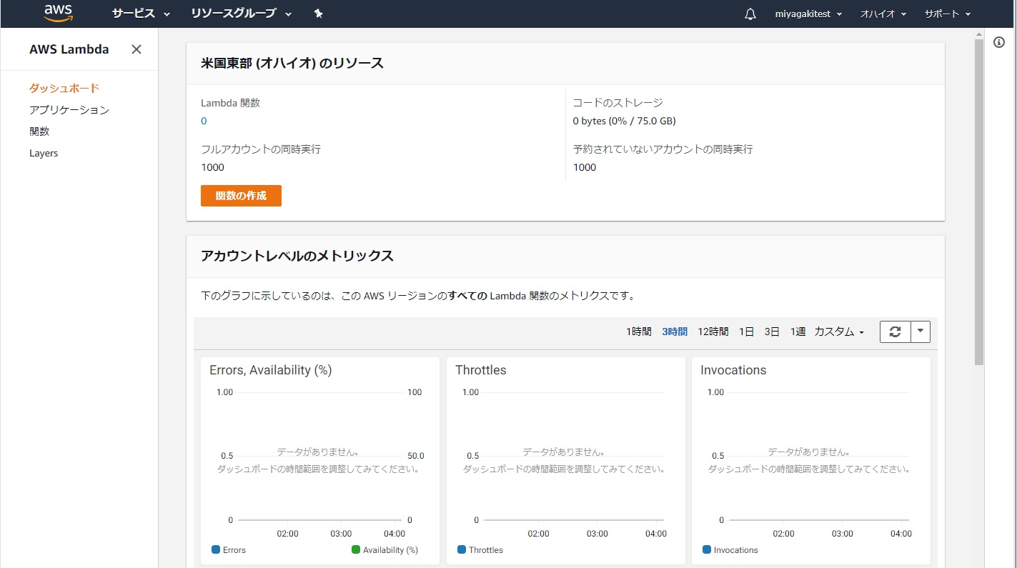Screen dimensions: 1017x568
Task: Open the notifications bell
Action: point(750,14)
